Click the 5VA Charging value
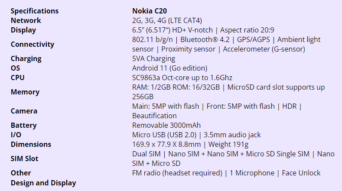The image size is (342, 191). click(153, 58)
